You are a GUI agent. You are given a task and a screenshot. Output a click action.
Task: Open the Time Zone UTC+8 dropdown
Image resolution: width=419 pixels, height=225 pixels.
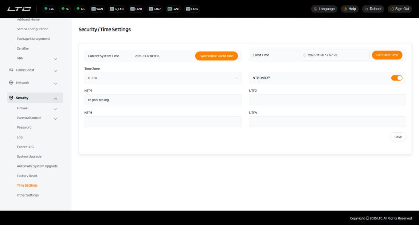click(x=163, y=78)
